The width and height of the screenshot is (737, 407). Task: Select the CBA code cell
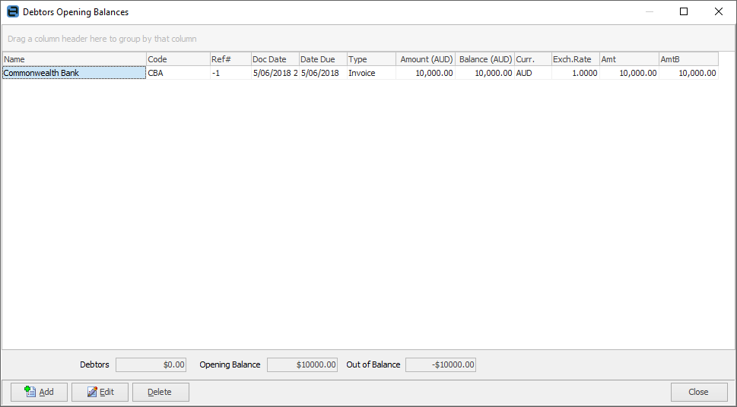point(178,73)
